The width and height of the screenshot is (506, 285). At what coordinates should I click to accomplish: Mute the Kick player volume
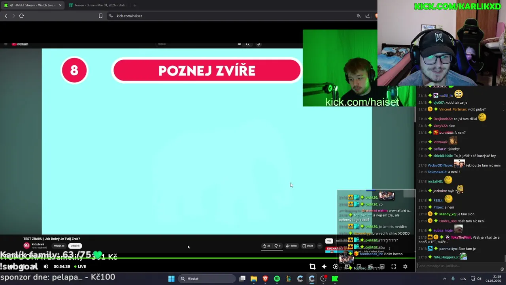[46, 266]
